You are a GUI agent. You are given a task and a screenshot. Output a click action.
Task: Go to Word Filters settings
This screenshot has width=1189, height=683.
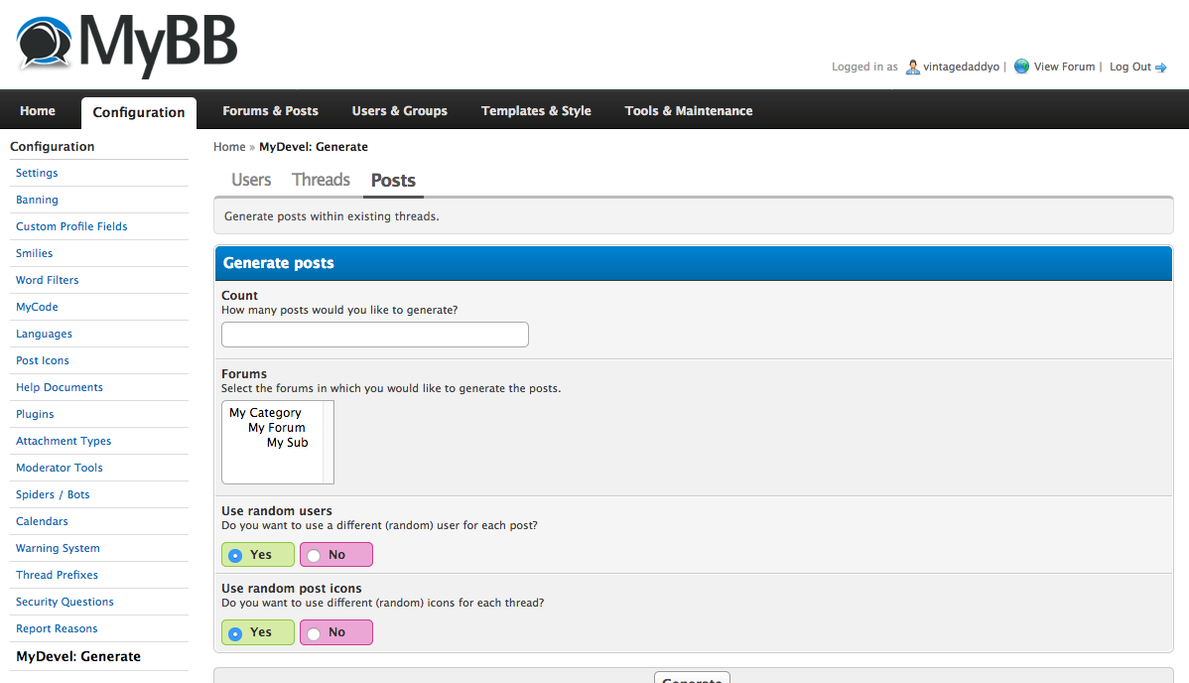click(47, 280)
